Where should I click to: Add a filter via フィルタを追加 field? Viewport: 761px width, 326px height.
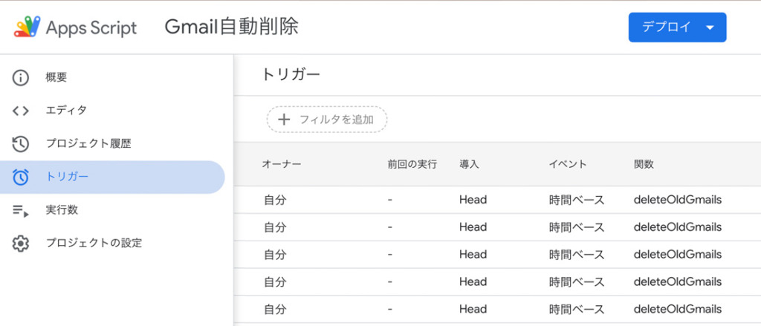[x=327, y=120]
